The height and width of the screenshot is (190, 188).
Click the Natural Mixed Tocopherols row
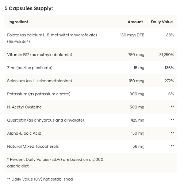(x=91, y=146)
